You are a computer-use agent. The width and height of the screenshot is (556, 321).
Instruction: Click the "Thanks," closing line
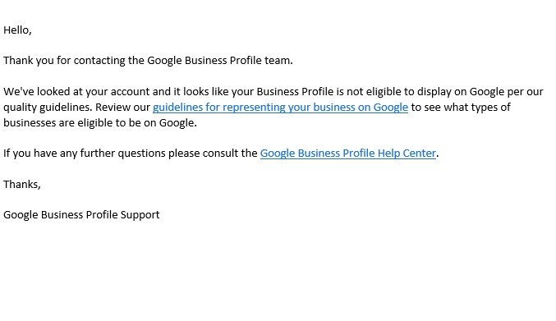(x=22, y=184)
